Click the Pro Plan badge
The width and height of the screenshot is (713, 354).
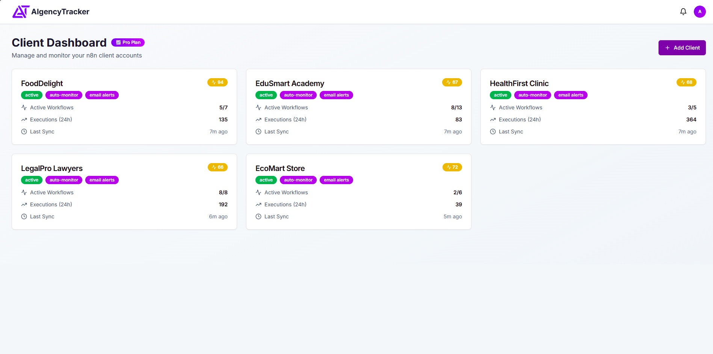[x=128, y=42]
